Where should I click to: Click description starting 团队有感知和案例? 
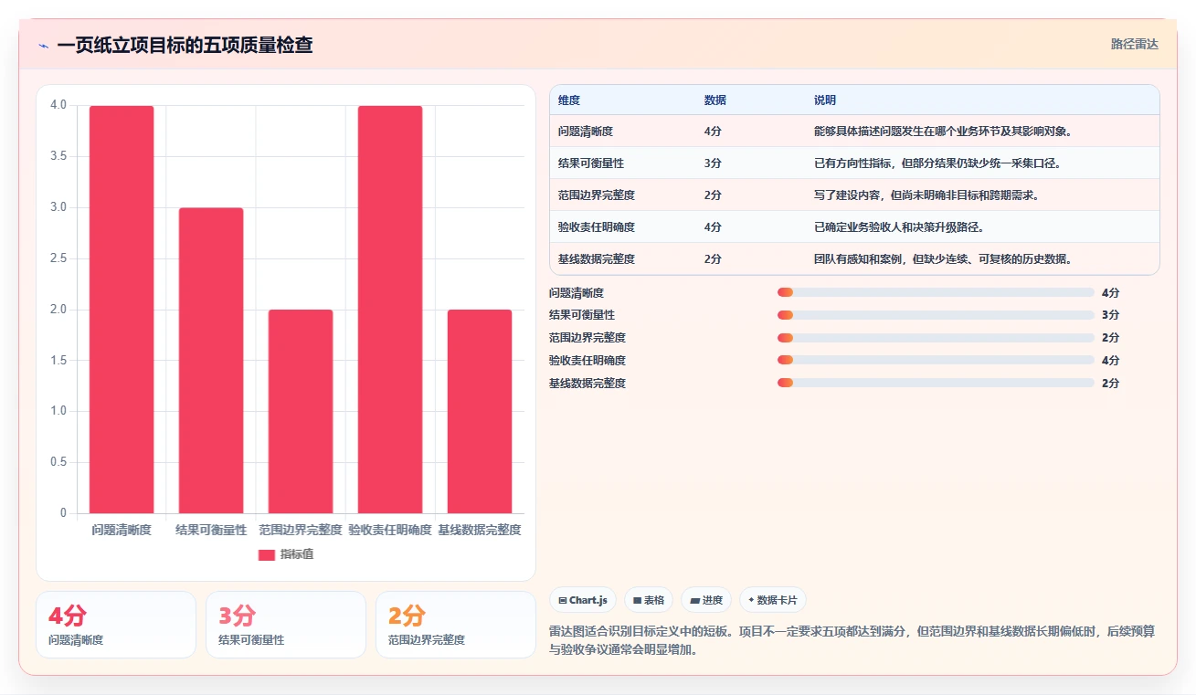(943, 258)
